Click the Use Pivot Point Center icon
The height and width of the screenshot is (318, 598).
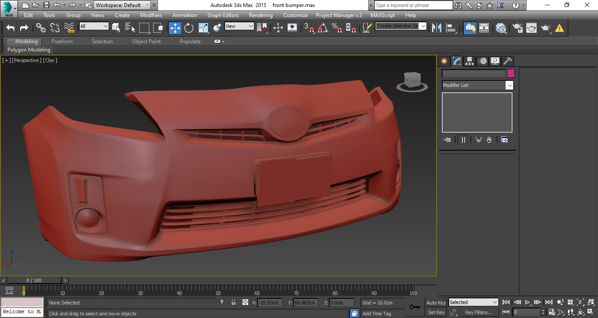point(262,28)
